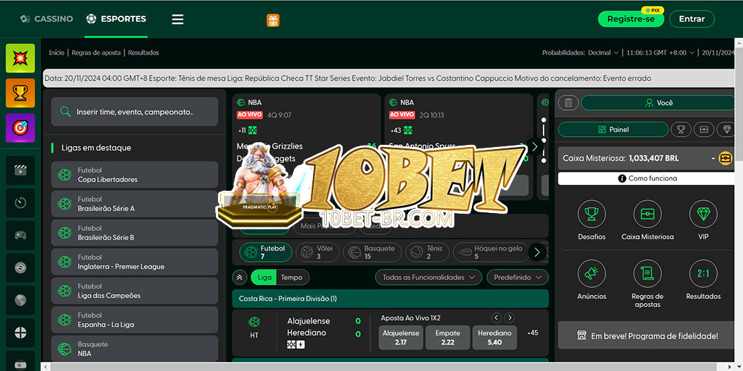The image size is (743, 371).
Task: Click the Entrar button
Action: (692, 19)
